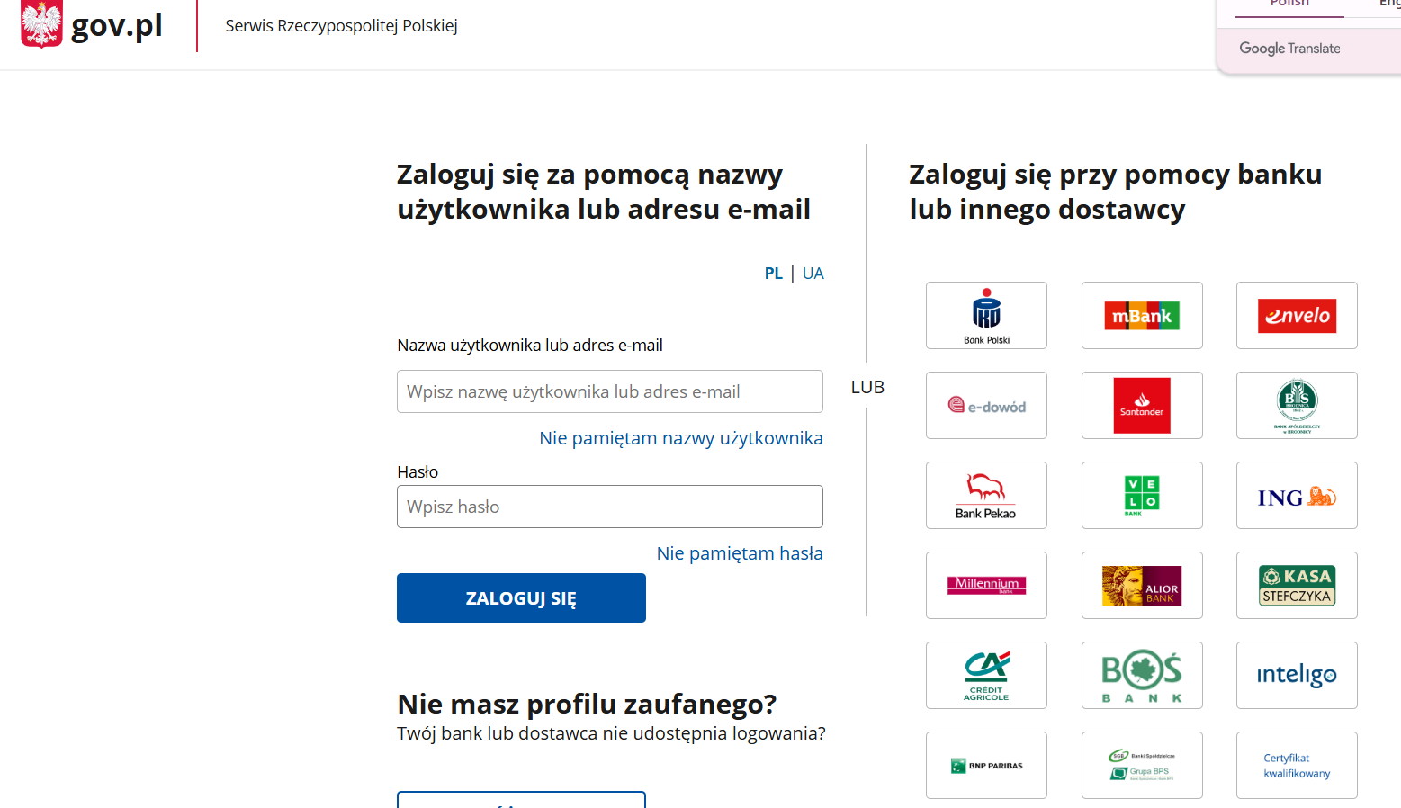Select the Inteligo login tile
The image size is (1401, 808).
point(1297,675)
